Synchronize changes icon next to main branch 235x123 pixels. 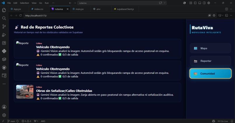17,121
